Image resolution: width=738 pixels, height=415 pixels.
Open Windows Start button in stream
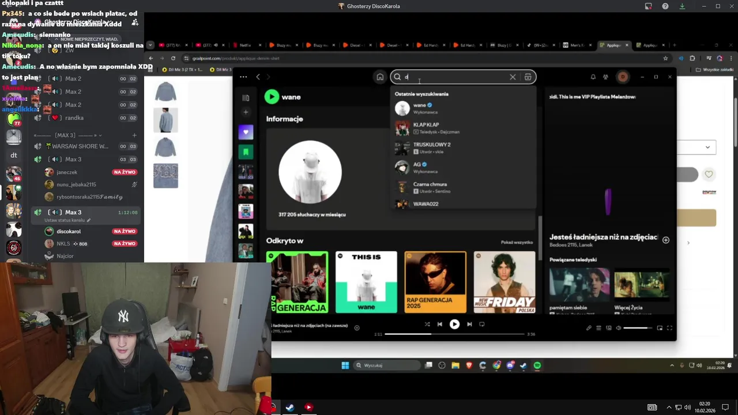pos(345,365)
